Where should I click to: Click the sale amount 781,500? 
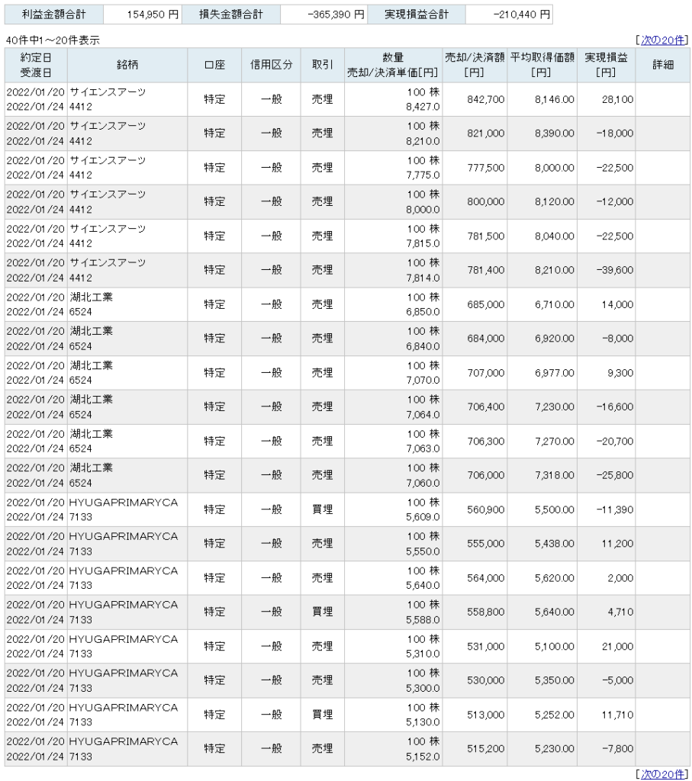[486, 236]
